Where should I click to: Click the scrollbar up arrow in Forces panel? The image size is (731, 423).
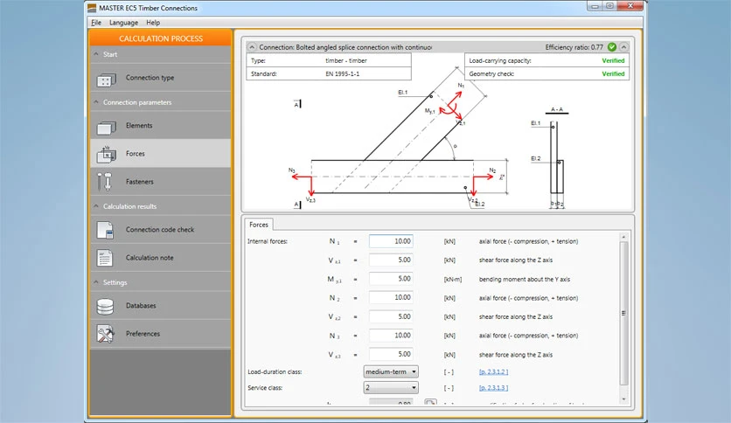[x=623, y=237]
